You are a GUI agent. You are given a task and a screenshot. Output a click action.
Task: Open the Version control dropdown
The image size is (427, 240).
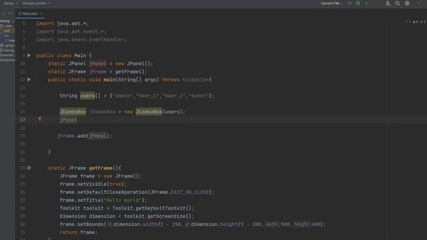[x=36, y=3]
